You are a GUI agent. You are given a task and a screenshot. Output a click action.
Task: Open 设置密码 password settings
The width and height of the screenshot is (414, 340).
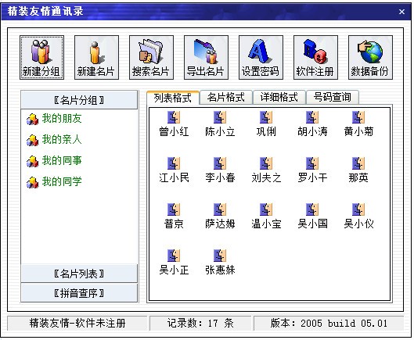tap(261, 58)
